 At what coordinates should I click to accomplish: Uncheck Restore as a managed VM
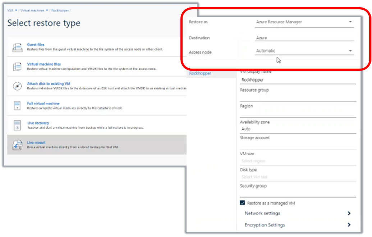pos(243,203)
